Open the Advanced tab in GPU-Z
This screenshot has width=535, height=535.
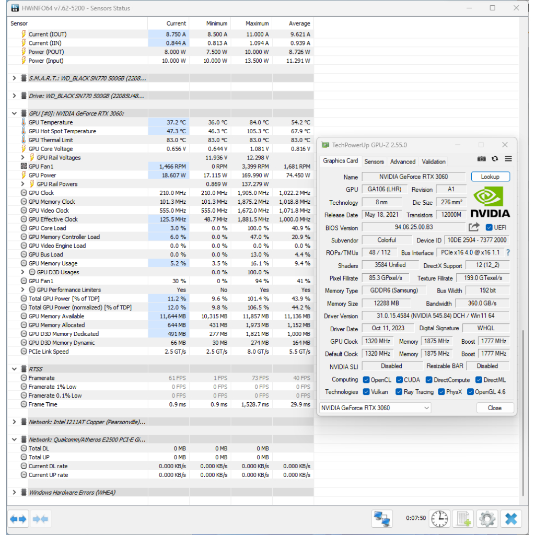point(403,161)
